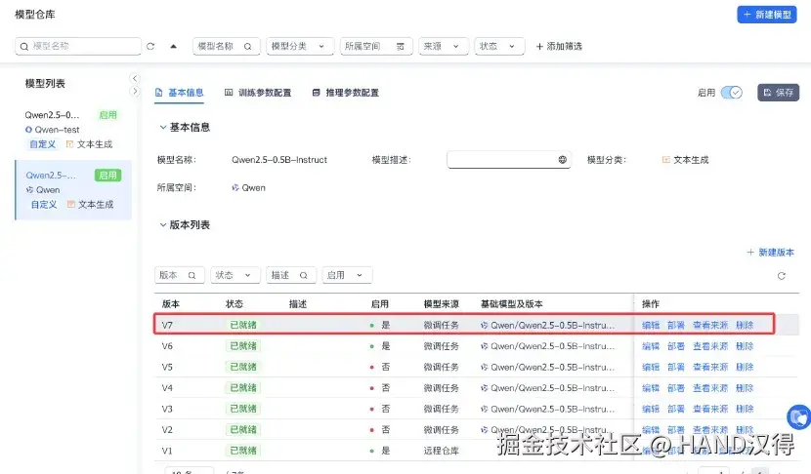Click the 已就绪 status of V1

pyautogui.click(x=243, y=451)
